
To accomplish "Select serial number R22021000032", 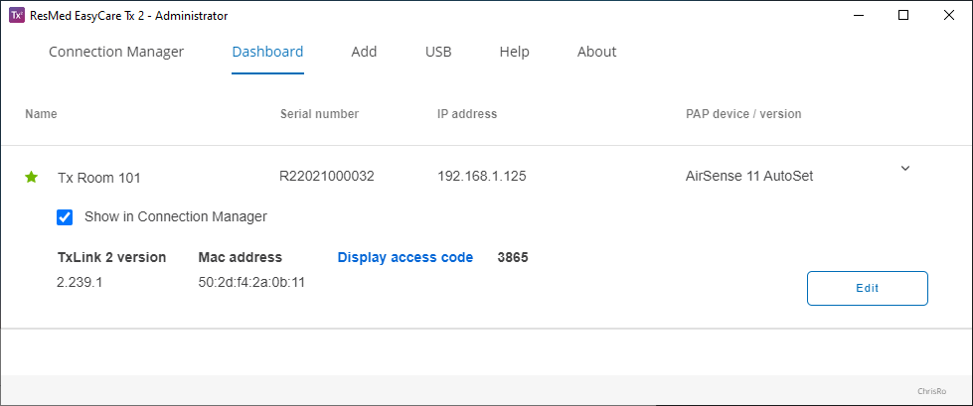I will 327,176.
